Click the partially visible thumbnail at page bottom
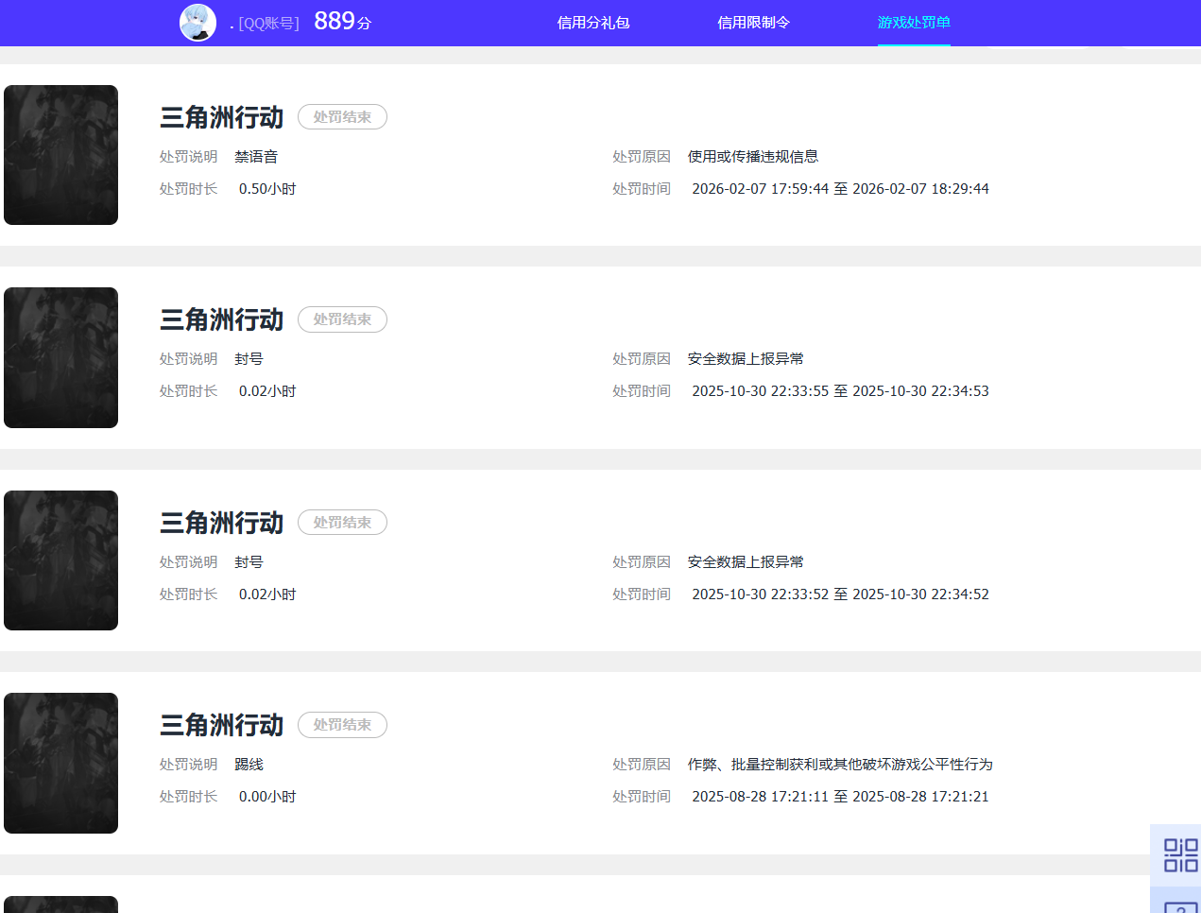 click(x=60, y=905)
